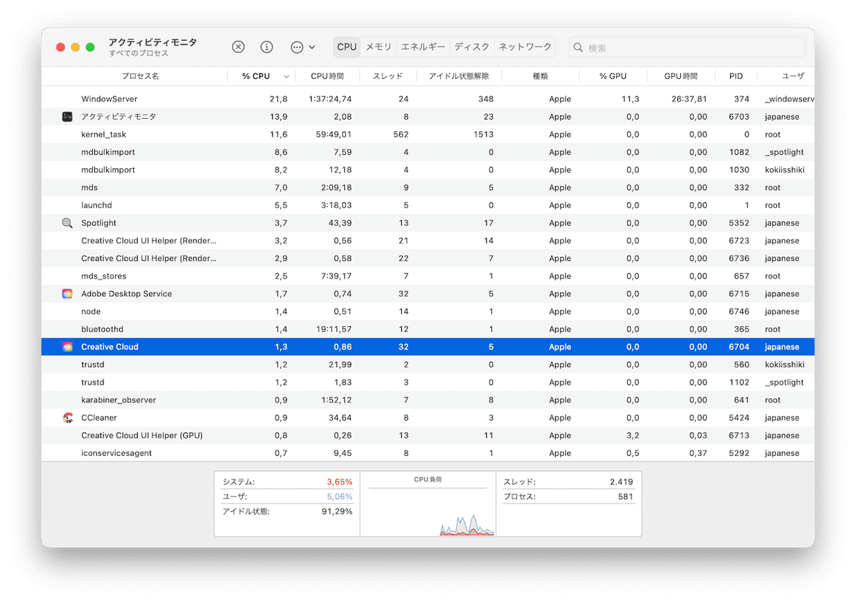Image resolution: width=856 pixels, height=602 pixels.
Task: Click kernel_task thread count 562
Action: (401, 134)
